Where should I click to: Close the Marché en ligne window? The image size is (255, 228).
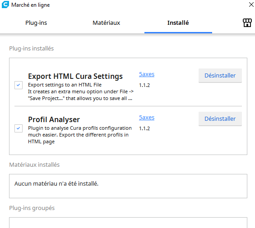tap(251, 5)
